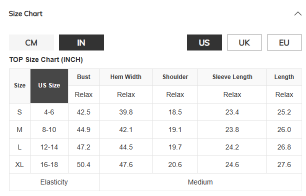The height and width of the screenshot is (196, 306).
Task: Select the M size row label
Action: [19, 129]
